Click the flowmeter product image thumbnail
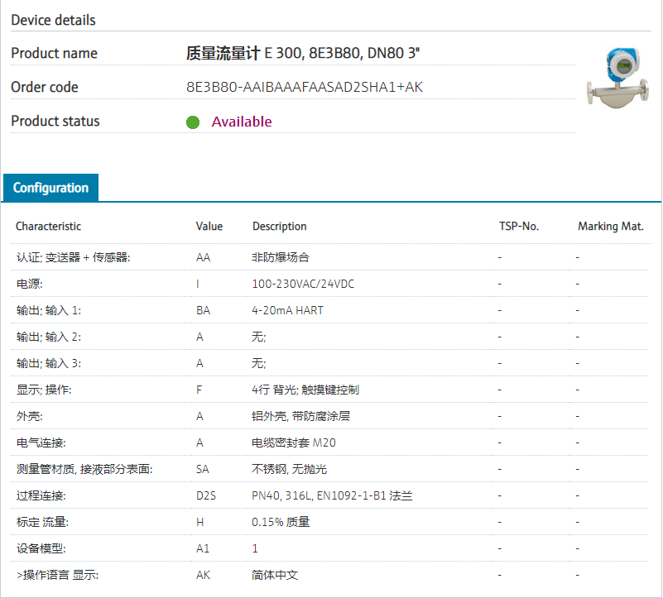Viewport: 663px width, 598px height. (617, 81)
